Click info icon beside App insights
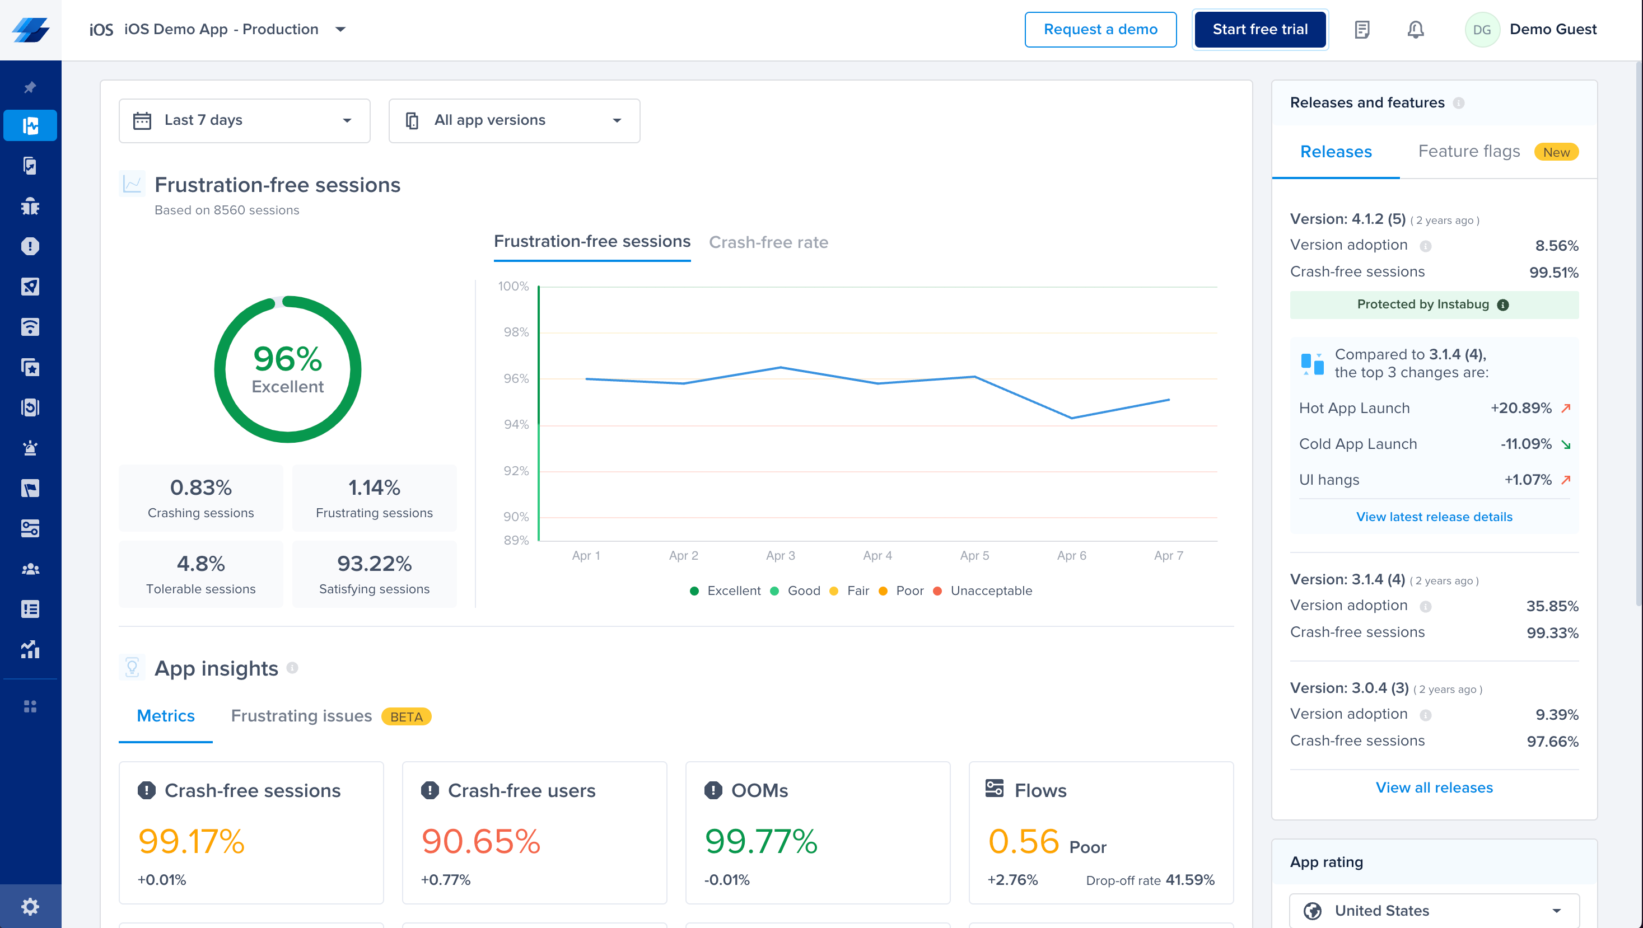Screen dimensions: 1643x928 point(292,667)
